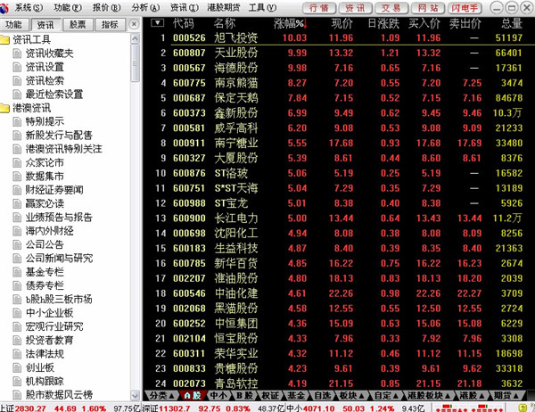Click document icon beside 资讯收藏夹
Image resolution: width=535 pixels, height=412 pixels.
coord(17,54)
